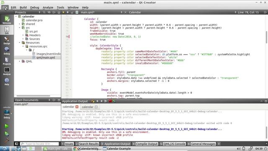The height and width of the screenshot is (151, 268).
Task: Synchronize Projects tree with editor
Action: [49, 12]
